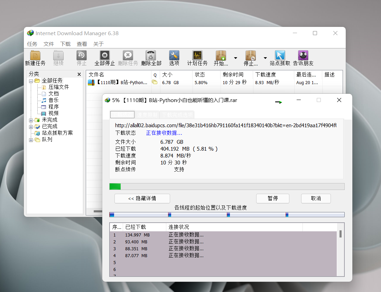Click the << 隐藏详情 button
Image resolution: width=381 pixels, height=292 pixels.
[142, 199]
